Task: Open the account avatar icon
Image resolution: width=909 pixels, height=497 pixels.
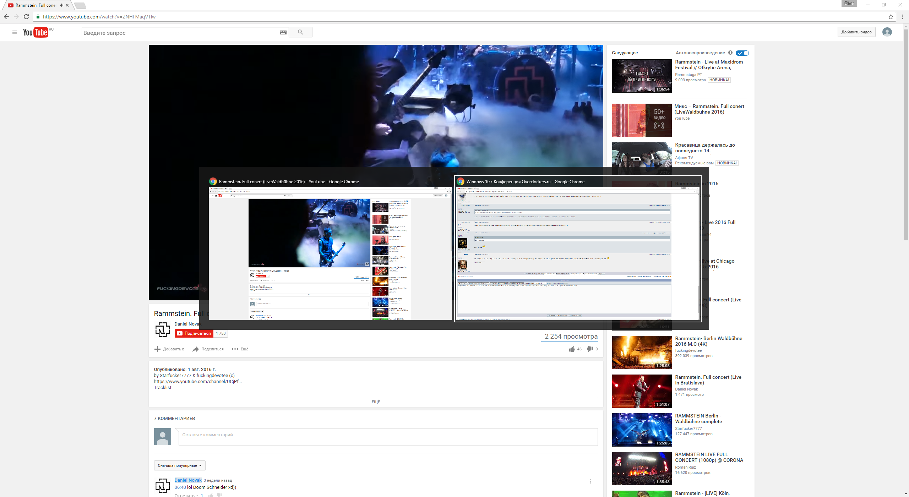Action: click(887, 32)
